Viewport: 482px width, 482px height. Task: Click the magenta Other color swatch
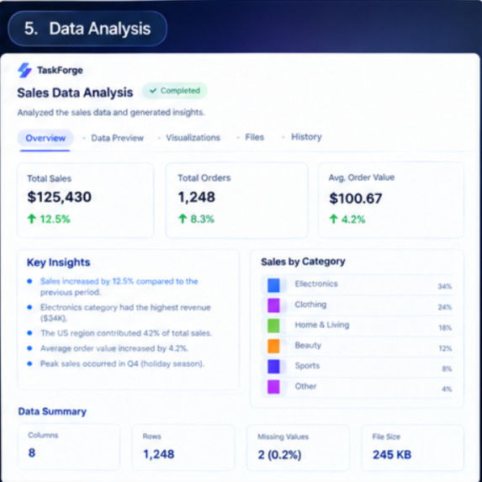coord(273,387)
